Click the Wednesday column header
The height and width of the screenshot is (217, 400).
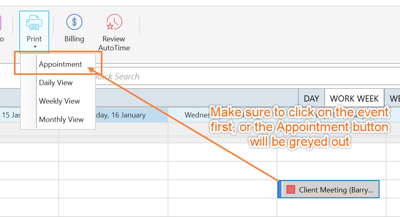coord(198,115)
